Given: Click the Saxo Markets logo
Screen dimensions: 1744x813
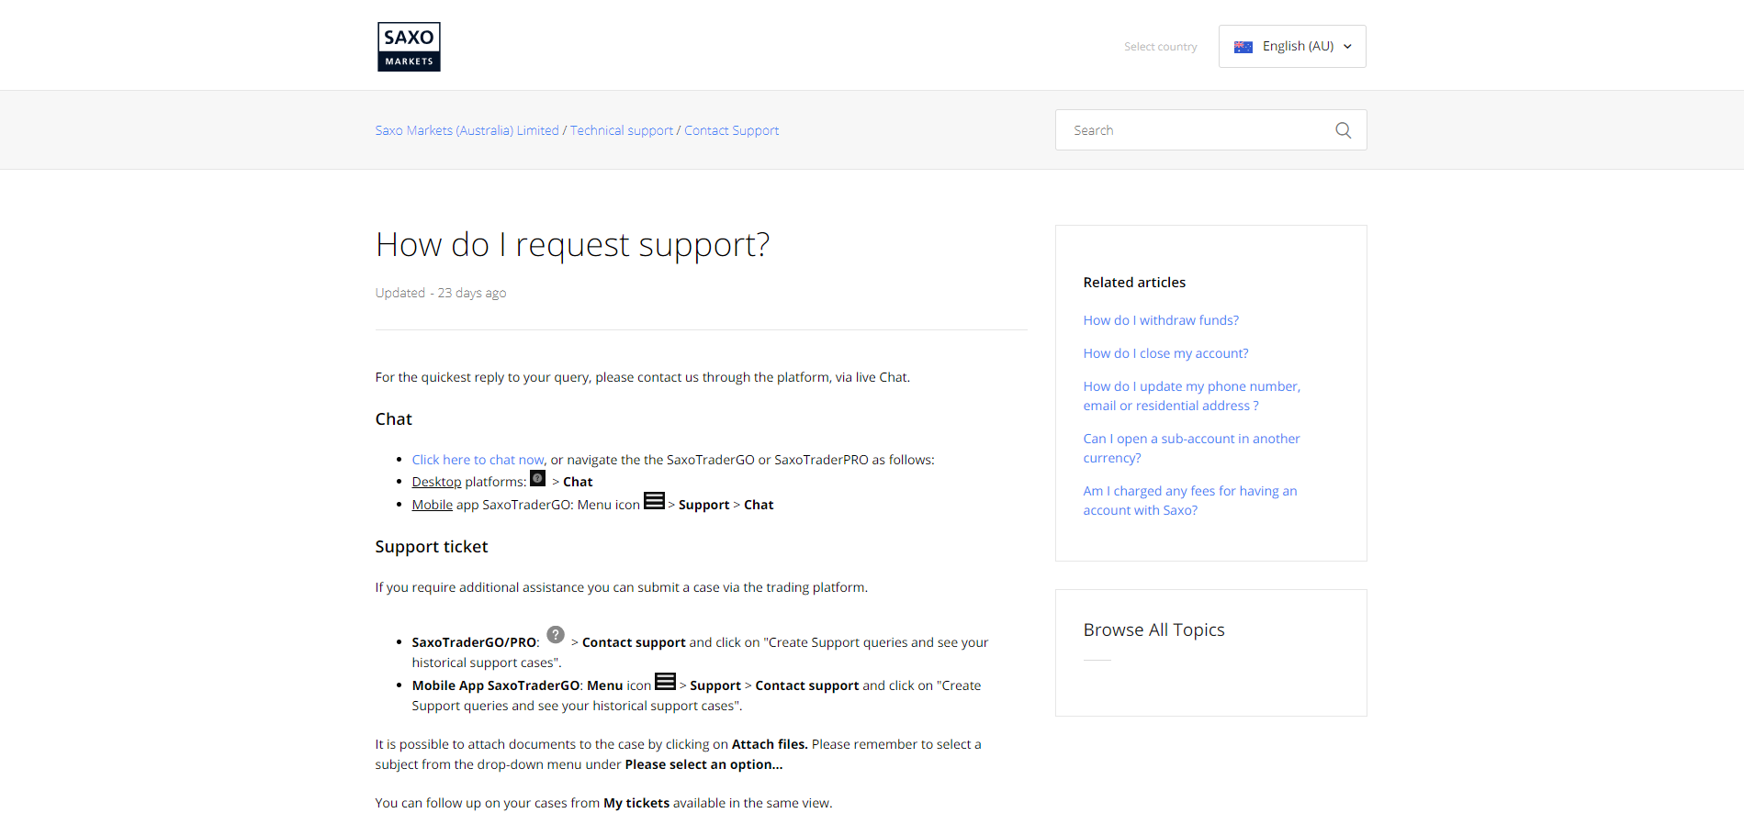Looking at the screenshot, I should click(409, 47).
